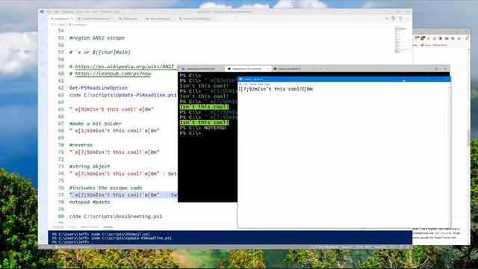The width and height of the screenshot is (478, 269).
Task: Click the Notepad vertical scrollbar
Action: [449, 156]
